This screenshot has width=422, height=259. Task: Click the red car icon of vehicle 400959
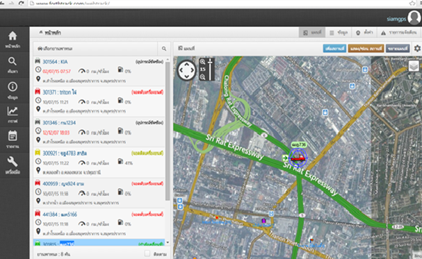click(38, 183)
